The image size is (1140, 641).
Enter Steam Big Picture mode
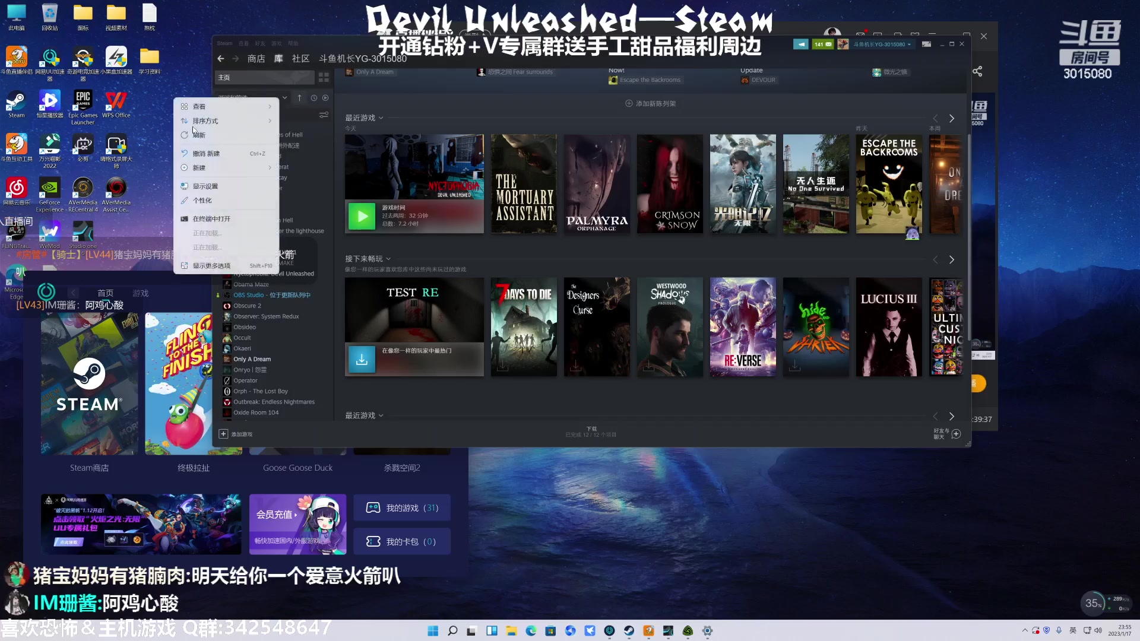(926, 45)
